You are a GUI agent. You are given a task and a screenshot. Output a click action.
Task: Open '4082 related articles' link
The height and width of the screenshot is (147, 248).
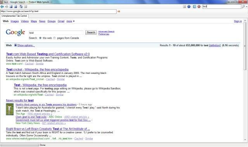[77, 117]
